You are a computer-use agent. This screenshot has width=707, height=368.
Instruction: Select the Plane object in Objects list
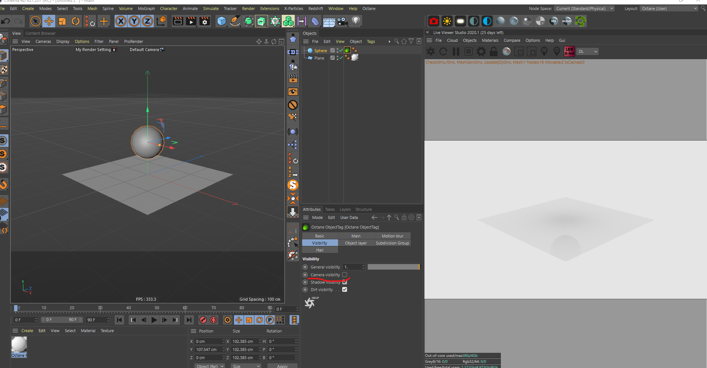[319, 58]
